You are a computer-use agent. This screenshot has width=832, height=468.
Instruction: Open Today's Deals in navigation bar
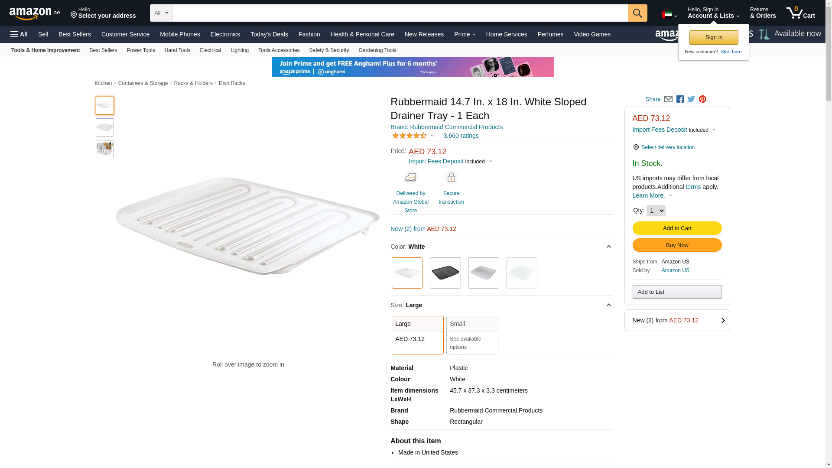coord(269,34)
